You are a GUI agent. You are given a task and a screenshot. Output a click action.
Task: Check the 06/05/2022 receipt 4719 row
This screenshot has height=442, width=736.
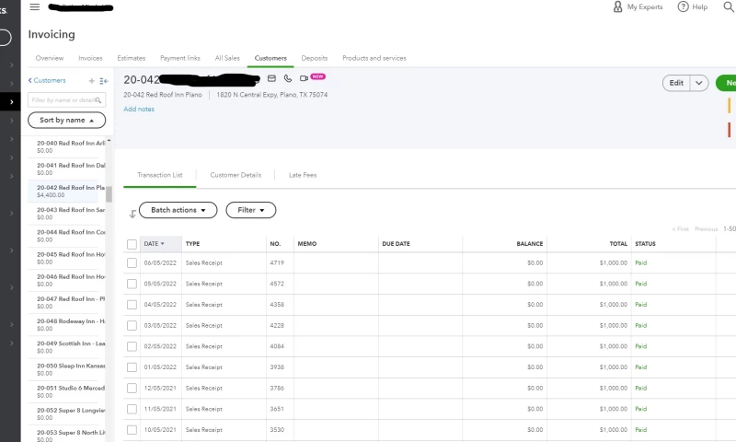tap(132, 263)
